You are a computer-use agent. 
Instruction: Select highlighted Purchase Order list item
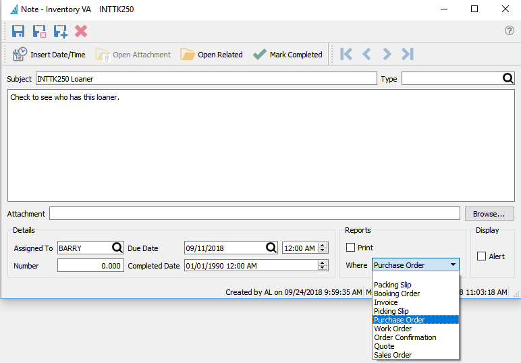tap(416, 320)
